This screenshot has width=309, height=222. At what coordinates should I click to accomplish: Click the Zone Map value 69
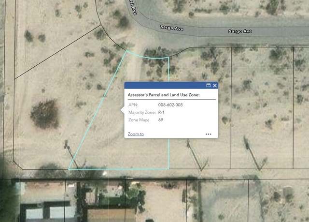pos(161,120)
